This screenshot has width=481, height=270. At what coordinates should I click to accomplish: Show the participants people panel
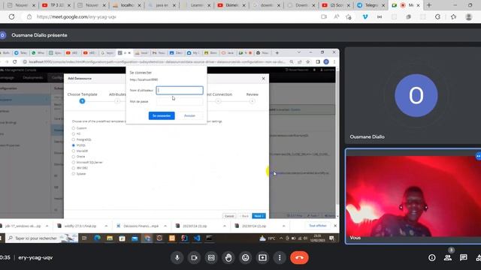point(448,258)
